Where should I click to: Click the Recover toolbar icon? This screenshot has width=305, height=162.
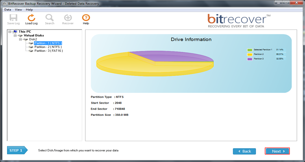(x=68, y=18)
